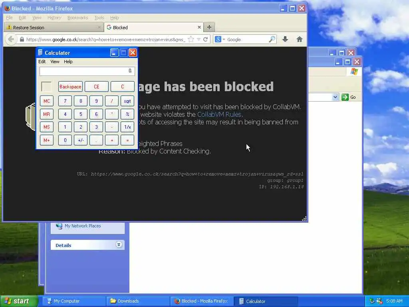Screen dimensions: 409x307
Task: Click Calculator sqrt button
Action: tap(127, 101)
